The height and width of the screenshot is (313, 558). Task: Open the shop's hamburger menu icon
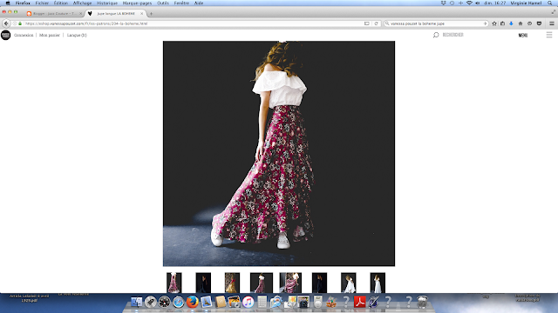click(x=549, y=35)
